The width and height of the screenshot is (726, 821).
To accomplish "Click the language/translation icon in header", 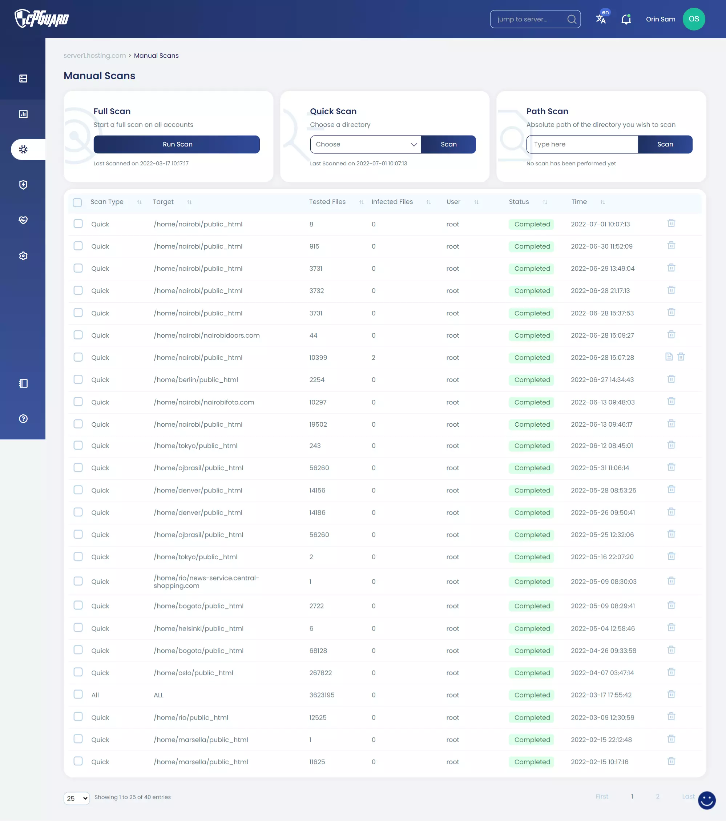I will pos(601,19).
